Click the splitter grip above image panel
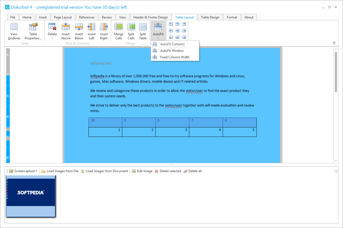This screenshot has height=228, width=343. (x=171, y=165)
